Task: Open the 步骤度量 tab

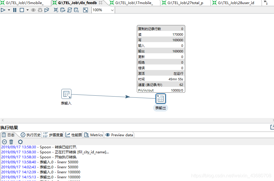Action: click(53, 135)
